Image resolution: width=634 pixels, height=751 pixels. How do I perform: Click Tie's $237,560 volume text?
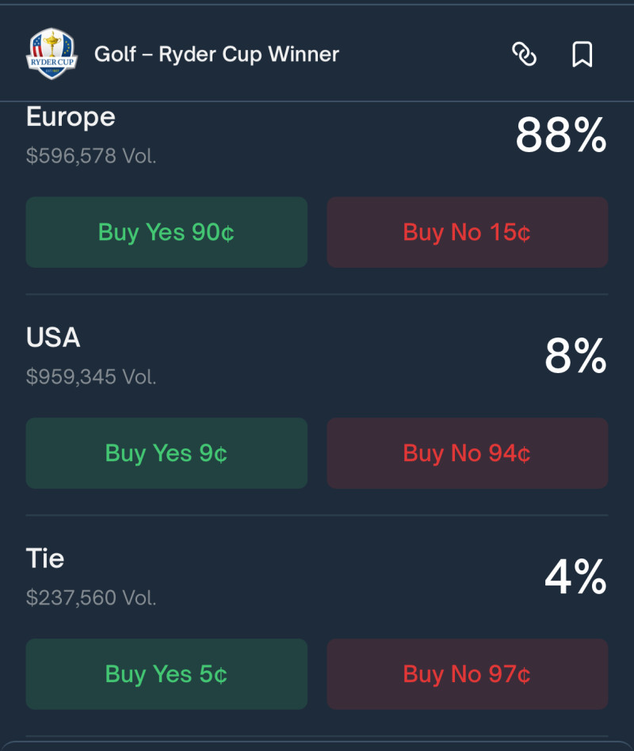tap(91, 597)
